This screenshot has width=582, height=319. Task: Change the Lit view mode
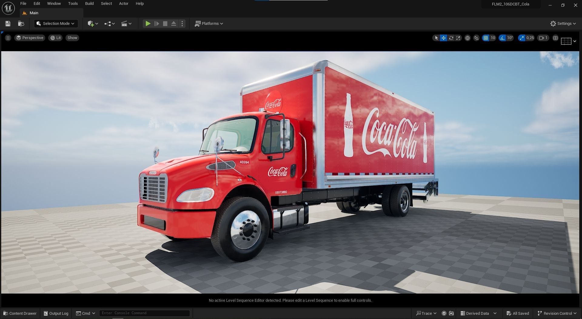point(55,38)
